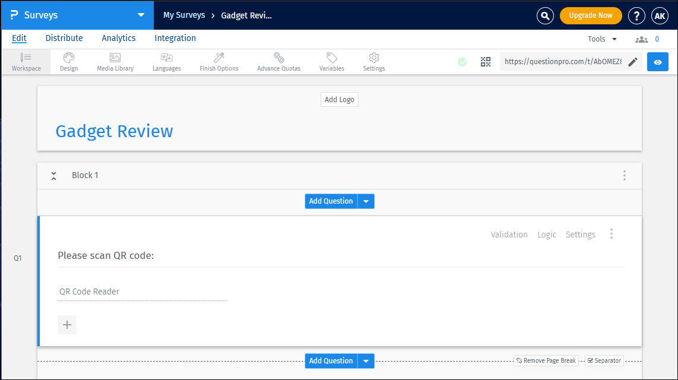Click the bottom Add Question button

pos(331,360)
